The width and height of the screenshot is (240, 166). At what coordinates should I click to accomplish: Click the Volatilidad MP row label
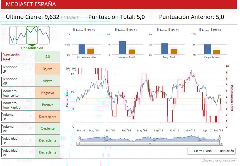10,153
